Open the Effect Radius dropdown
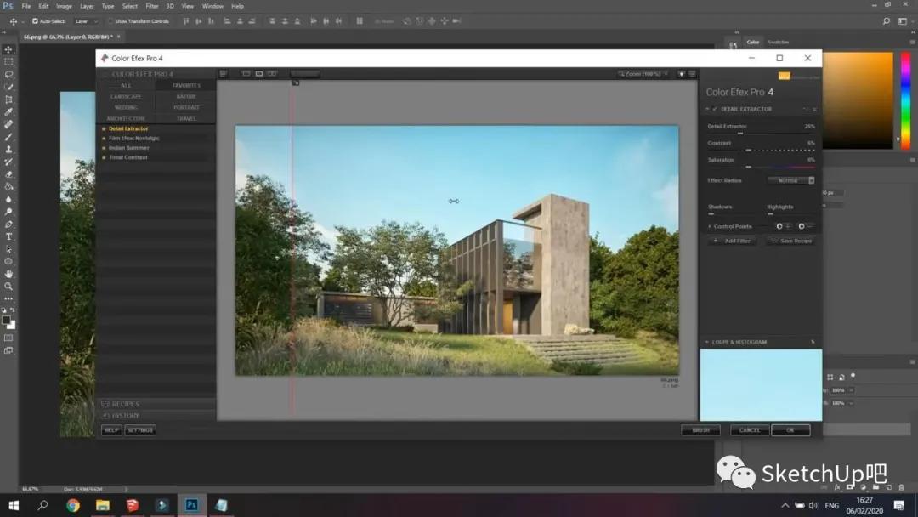The image size is (918, 517). [x=791, y=180]
